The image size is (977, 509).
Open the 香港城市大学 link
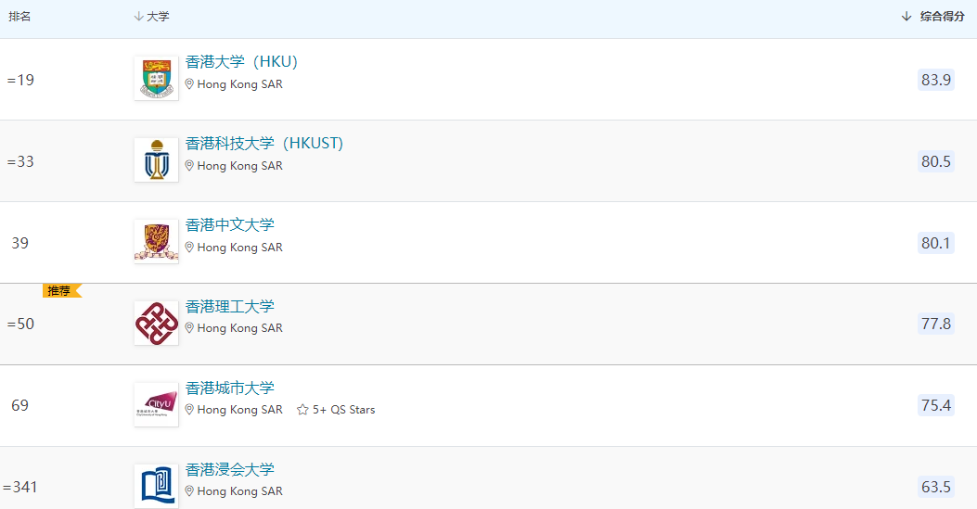pos(230,388)
